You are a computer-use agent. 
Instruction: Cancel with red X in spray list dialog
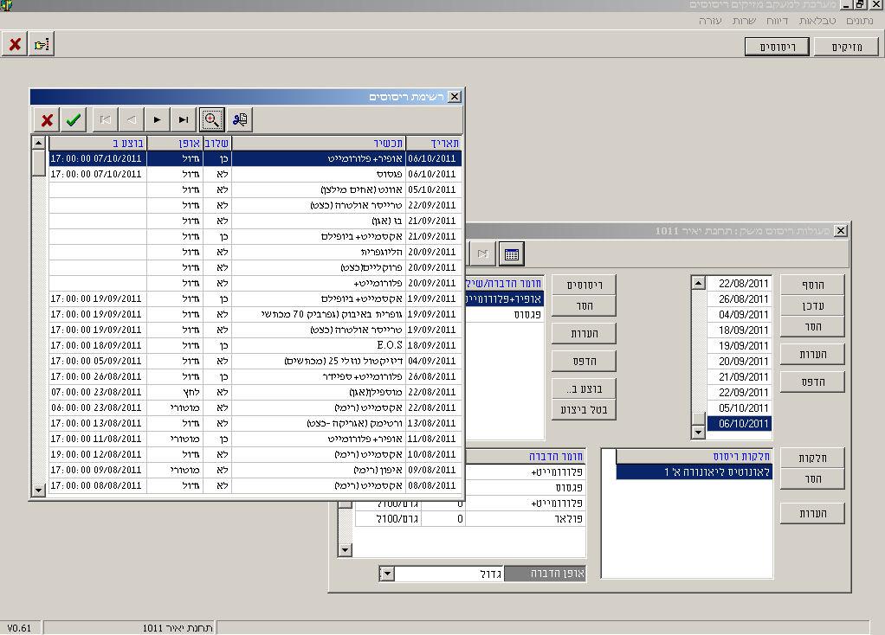click(47, 119)
